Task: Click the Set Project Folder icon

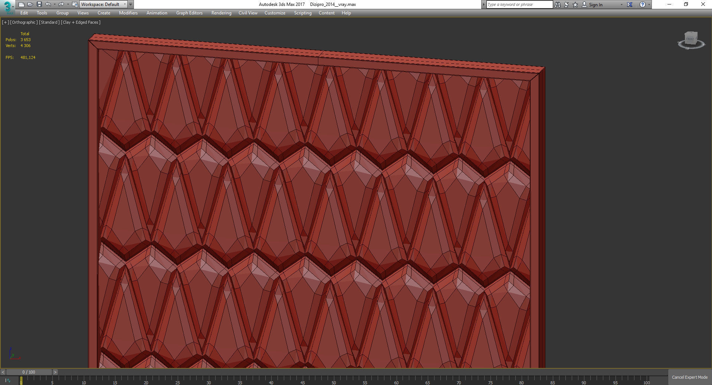Action: click(x=75, y=4)
